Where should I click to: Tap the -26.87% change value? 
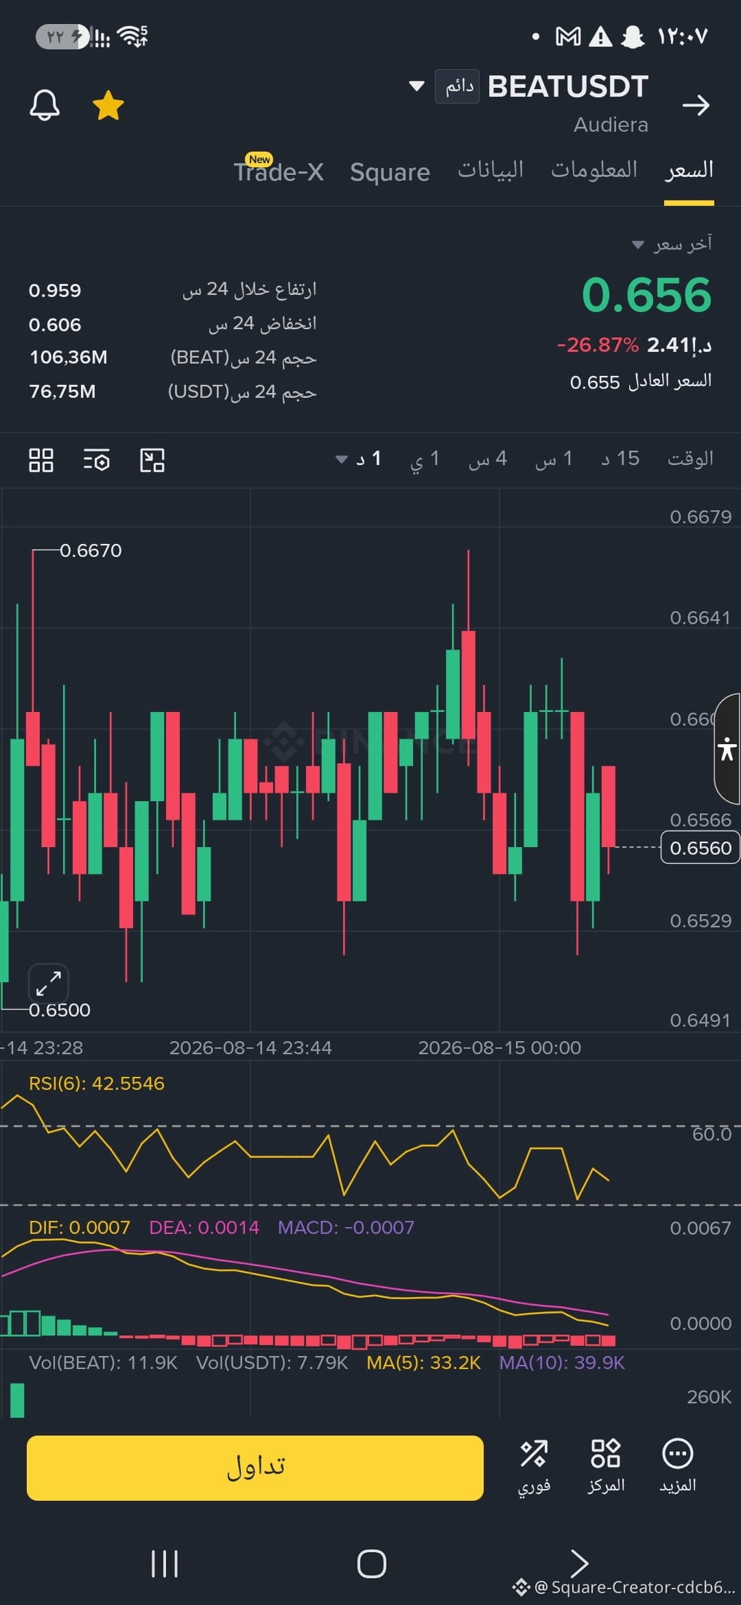coord(598,344)
